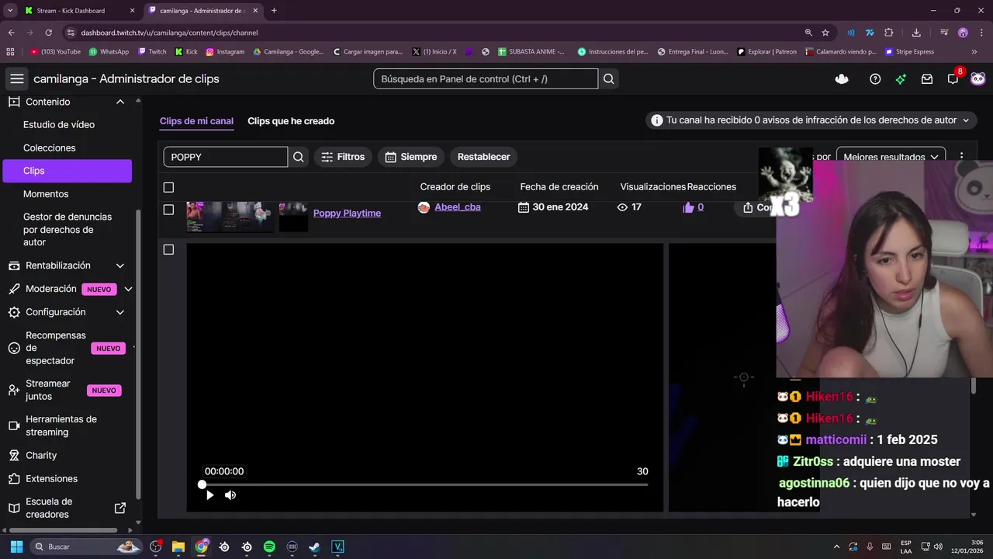Focus the Búsqueda en Panel de control field
The image size is (993, 559).
coord(486,78)
